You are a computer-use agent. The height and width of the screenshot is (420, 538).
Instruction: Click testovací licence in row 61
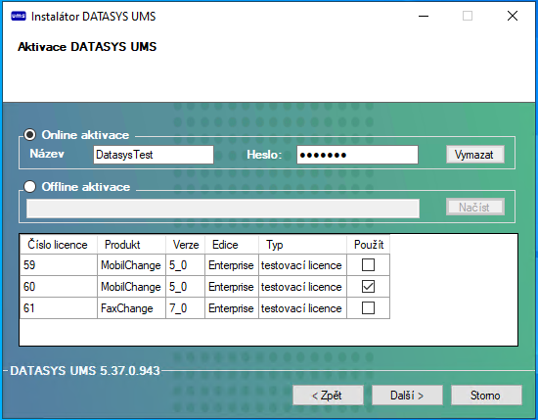pos(302,308)
